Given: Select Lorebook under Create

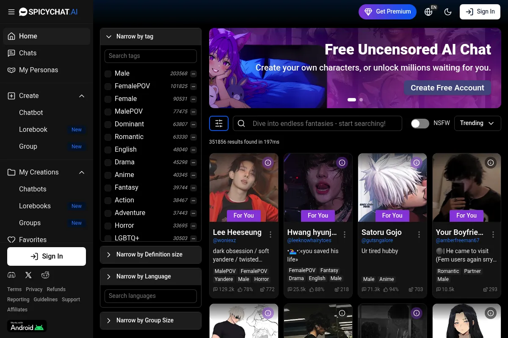Looking at the screenshot, I should click(33, 130).
